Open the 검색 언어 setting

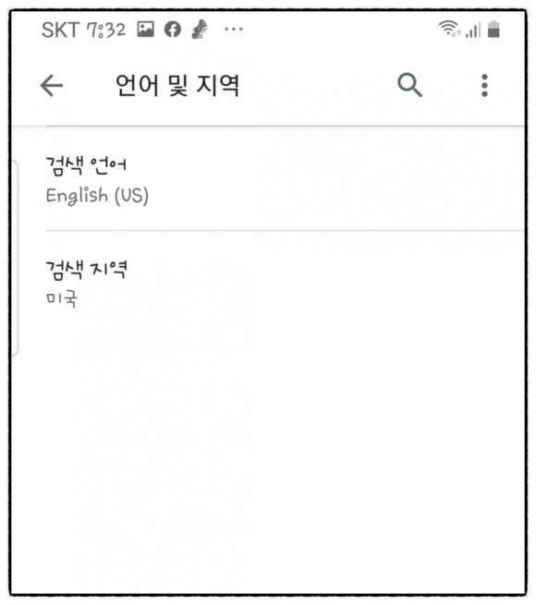pos(285,179)
